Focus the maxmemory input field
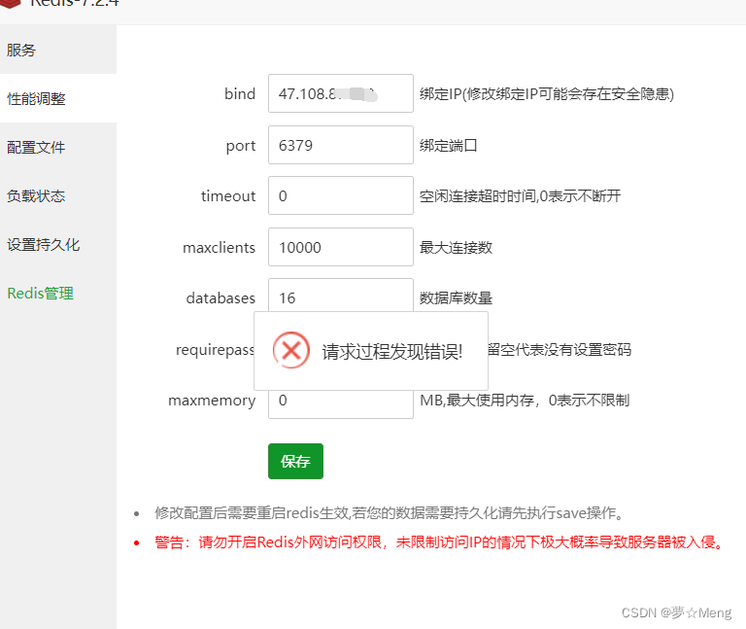The width and height of the screenshot is (746, 629). [x=341, y=404]
